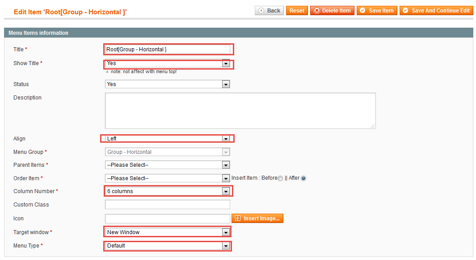Click the Icon path input field
This screenshot has width=476, height=260.
[x=167, y=219]
